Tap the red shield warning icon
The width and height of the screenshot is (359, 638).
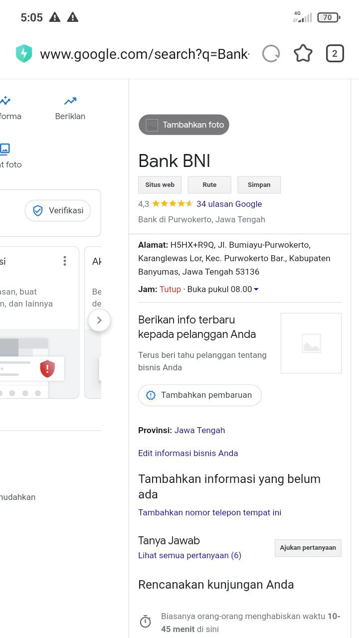(47, 369)
